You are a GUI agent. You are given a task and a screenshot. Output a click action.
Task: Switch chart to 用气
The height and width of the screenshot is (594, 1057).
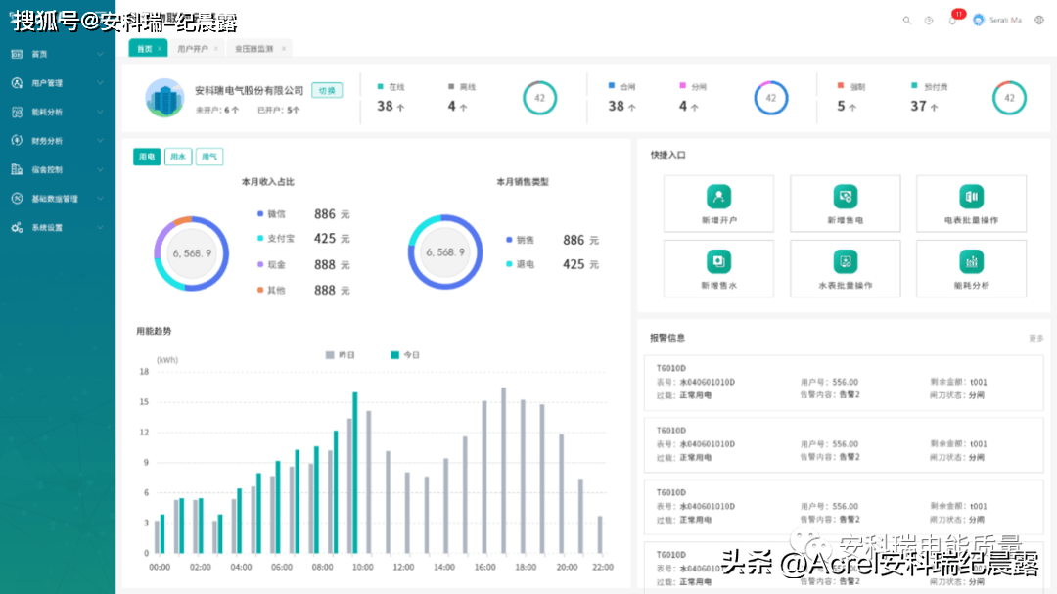pos(209,157)
